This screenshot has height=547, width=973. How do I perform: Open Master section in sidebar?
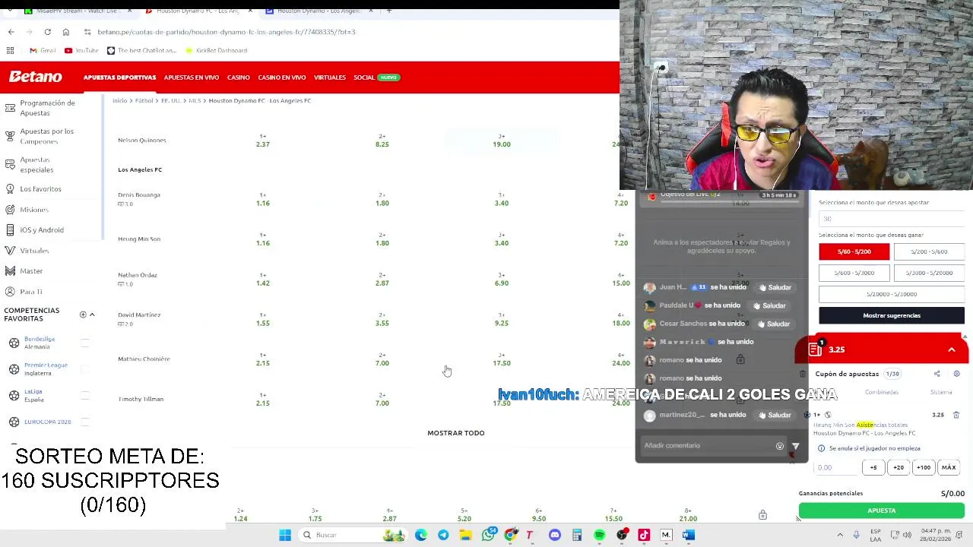[x=31, y=270]
